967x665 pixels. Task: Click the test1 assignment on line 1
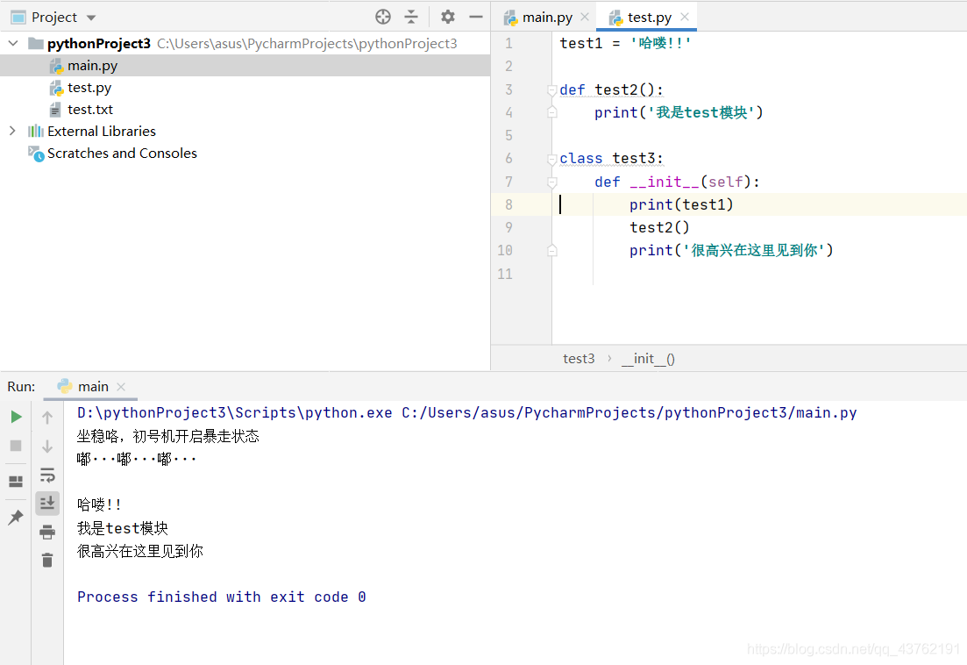(625, 43)
